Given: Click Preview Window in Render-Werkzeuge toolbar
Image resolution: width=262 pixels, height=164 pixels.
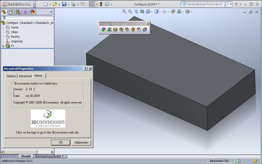Looking at the screenshot, I should 127,30.
